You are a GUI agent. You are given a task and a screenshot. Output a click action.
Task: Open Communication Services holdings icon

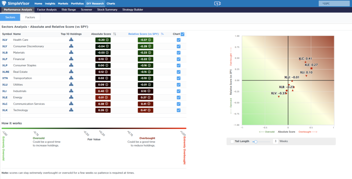tap(71, 104)
